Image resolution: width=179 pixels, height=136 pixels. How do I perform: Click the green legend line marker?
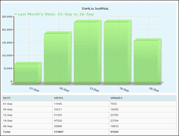pos(15,14)
